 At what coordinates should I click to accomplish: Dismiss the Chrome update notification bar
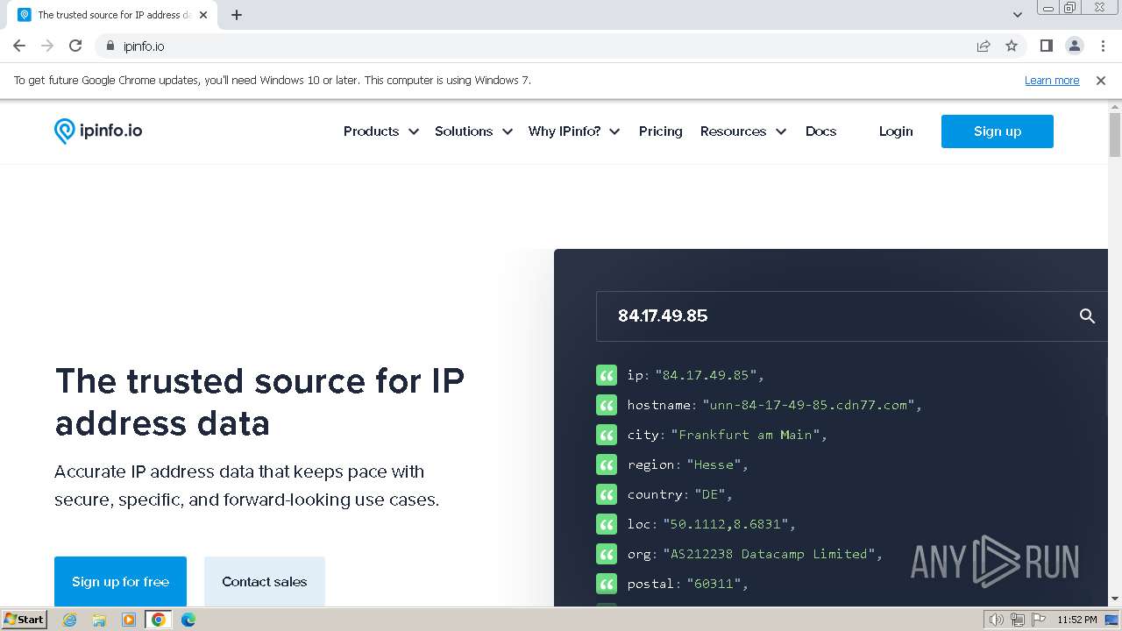click(1101, 80)
